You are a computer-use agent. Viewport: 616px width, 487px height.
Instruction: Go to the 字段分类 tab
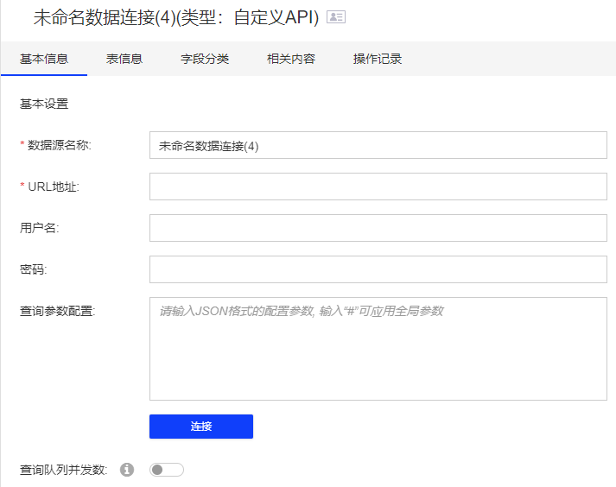[205, 60]
